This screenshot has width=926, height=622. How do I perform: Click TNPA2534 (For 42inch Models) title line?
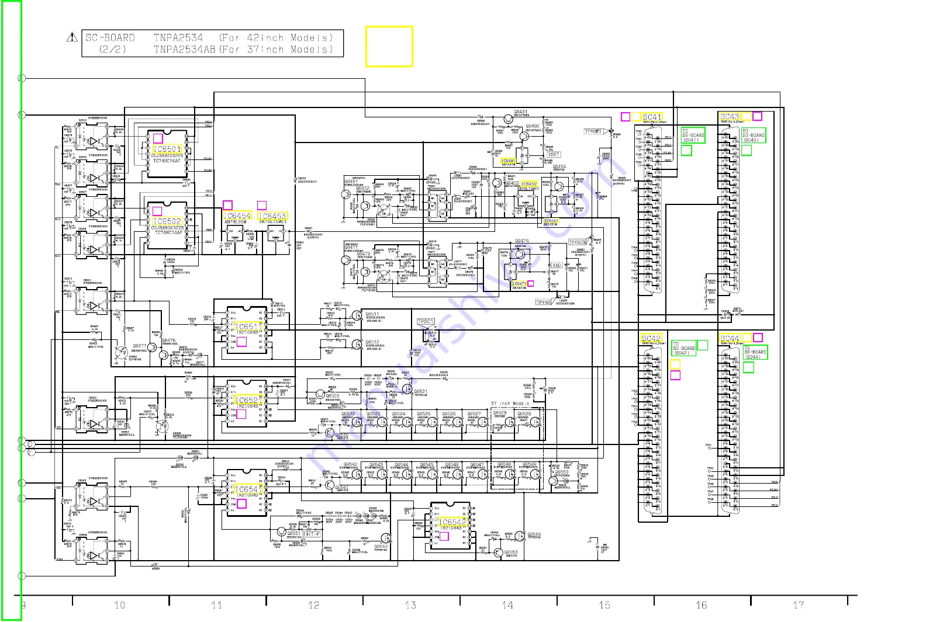pyautogui.click(x=243, y=38)
